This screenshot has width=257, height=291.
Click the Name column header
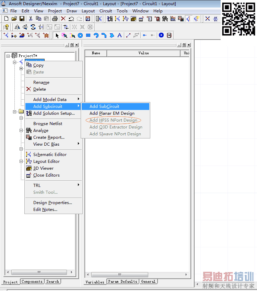point(96,53)
